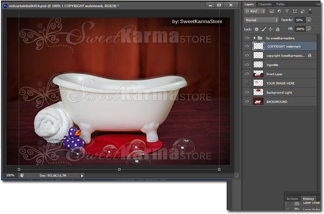Click the Photoshop Ps icon in title bar

click(x=5, y=6)
